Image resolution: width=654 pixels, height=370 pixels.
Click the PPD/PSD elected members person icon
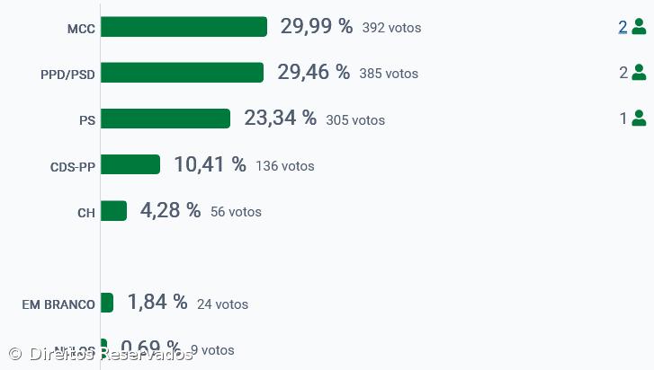click(x=639, y=73)
